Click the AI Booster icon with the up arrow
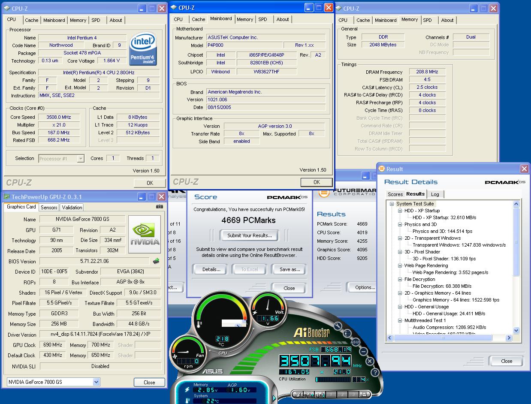531x404 pixels. [x=309, y=395]
